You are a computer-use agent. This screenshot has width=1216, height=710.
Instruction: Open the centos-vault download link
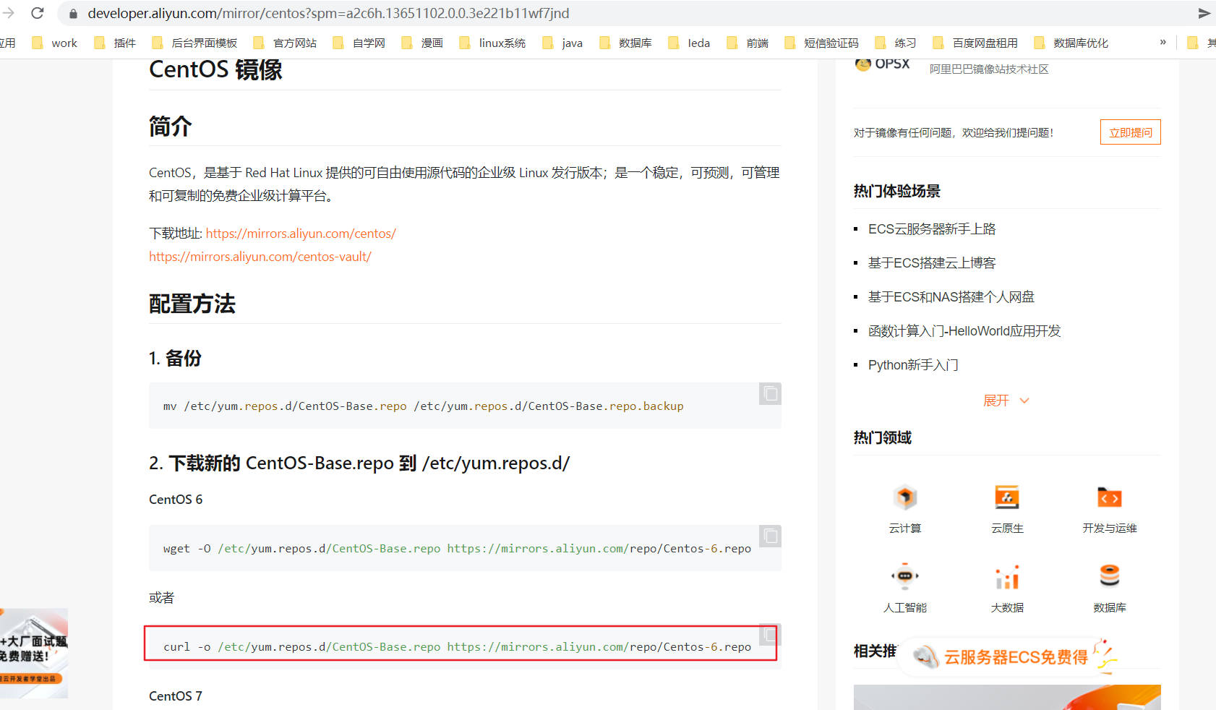pyautogui.click(x=260, y=257)
